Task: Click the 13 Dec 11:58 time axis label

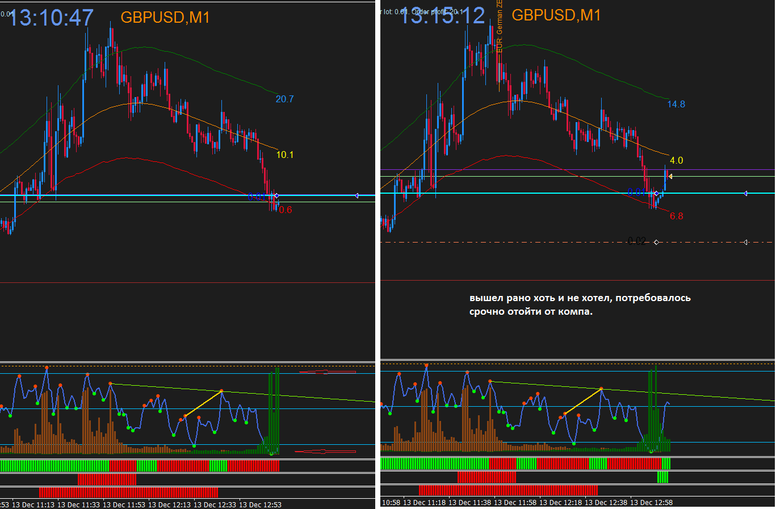Action: point(515,503)
